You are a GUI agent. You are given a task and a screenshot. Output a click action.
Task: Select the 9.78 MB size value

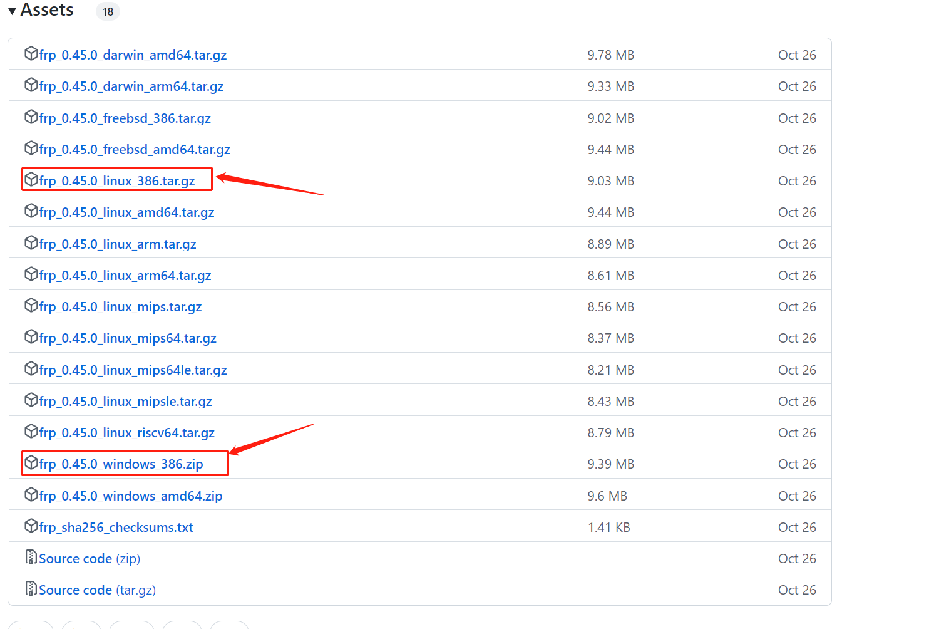(610, 55)
